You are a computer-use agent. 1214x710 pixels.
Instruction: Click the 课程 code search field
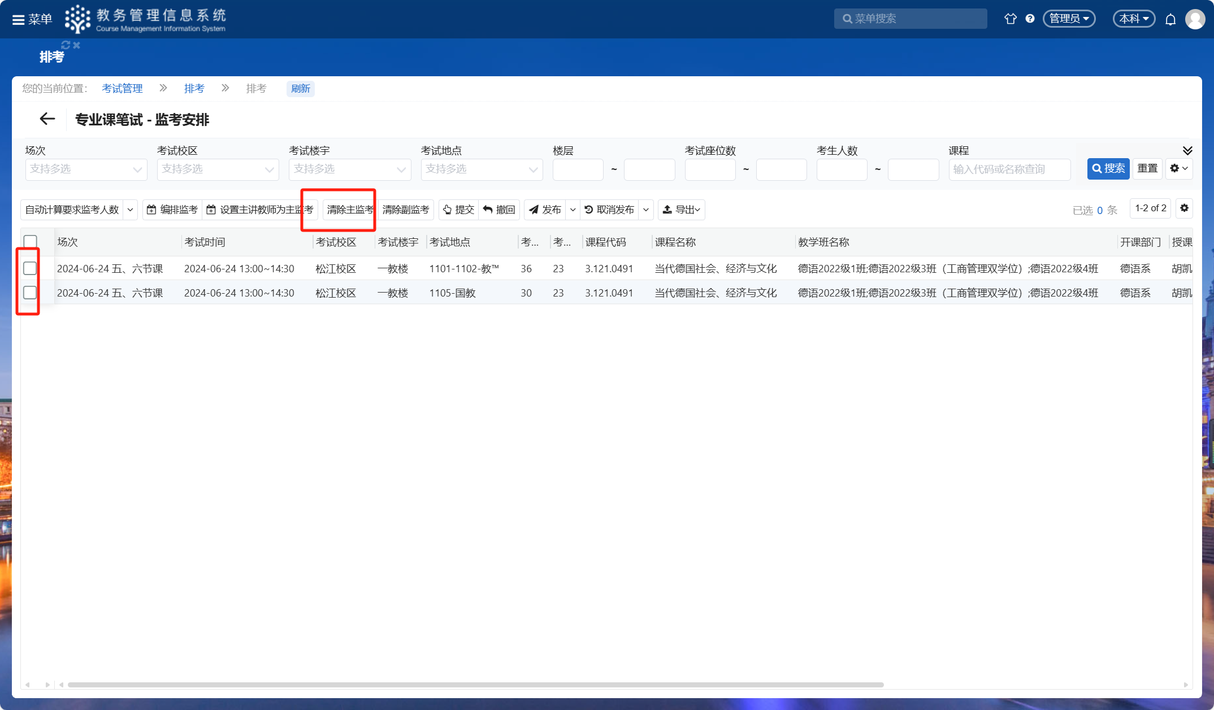tap(1009, 169)
